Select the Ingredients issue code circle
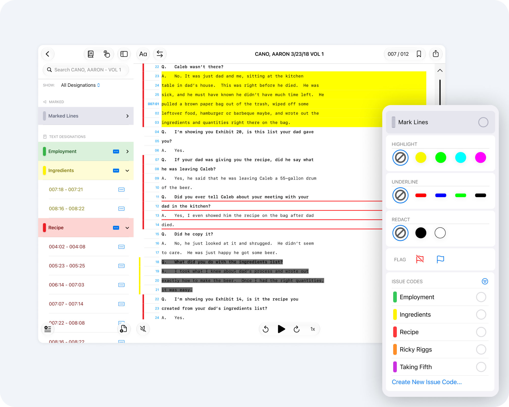The height and width of the screenshot is (407, 509). (x=481, y=315)
